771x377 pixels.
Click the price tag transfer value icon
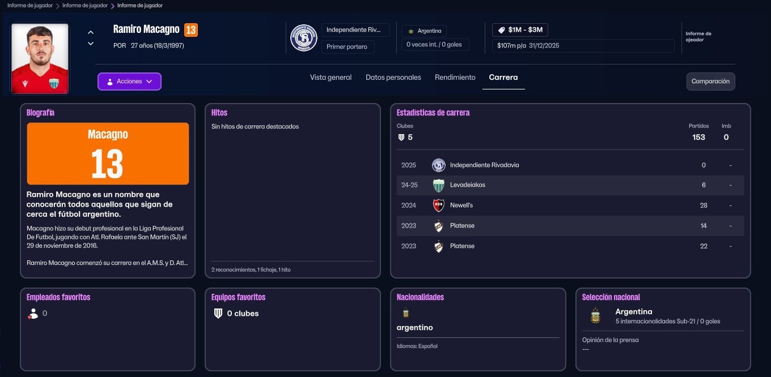(501, 30)
